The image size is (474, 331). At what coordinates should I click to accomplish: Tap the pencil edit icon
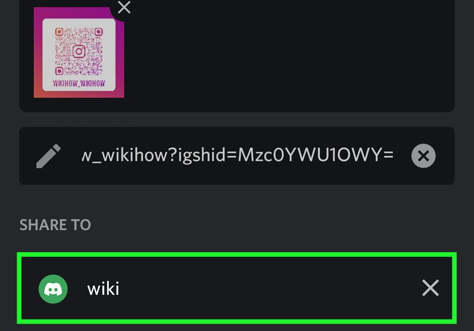48,156
